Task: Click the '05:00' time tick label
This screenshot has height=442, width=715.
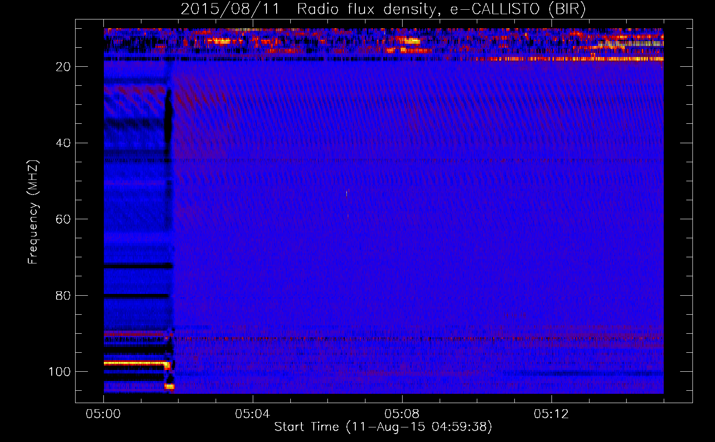Action: point(103,414)
